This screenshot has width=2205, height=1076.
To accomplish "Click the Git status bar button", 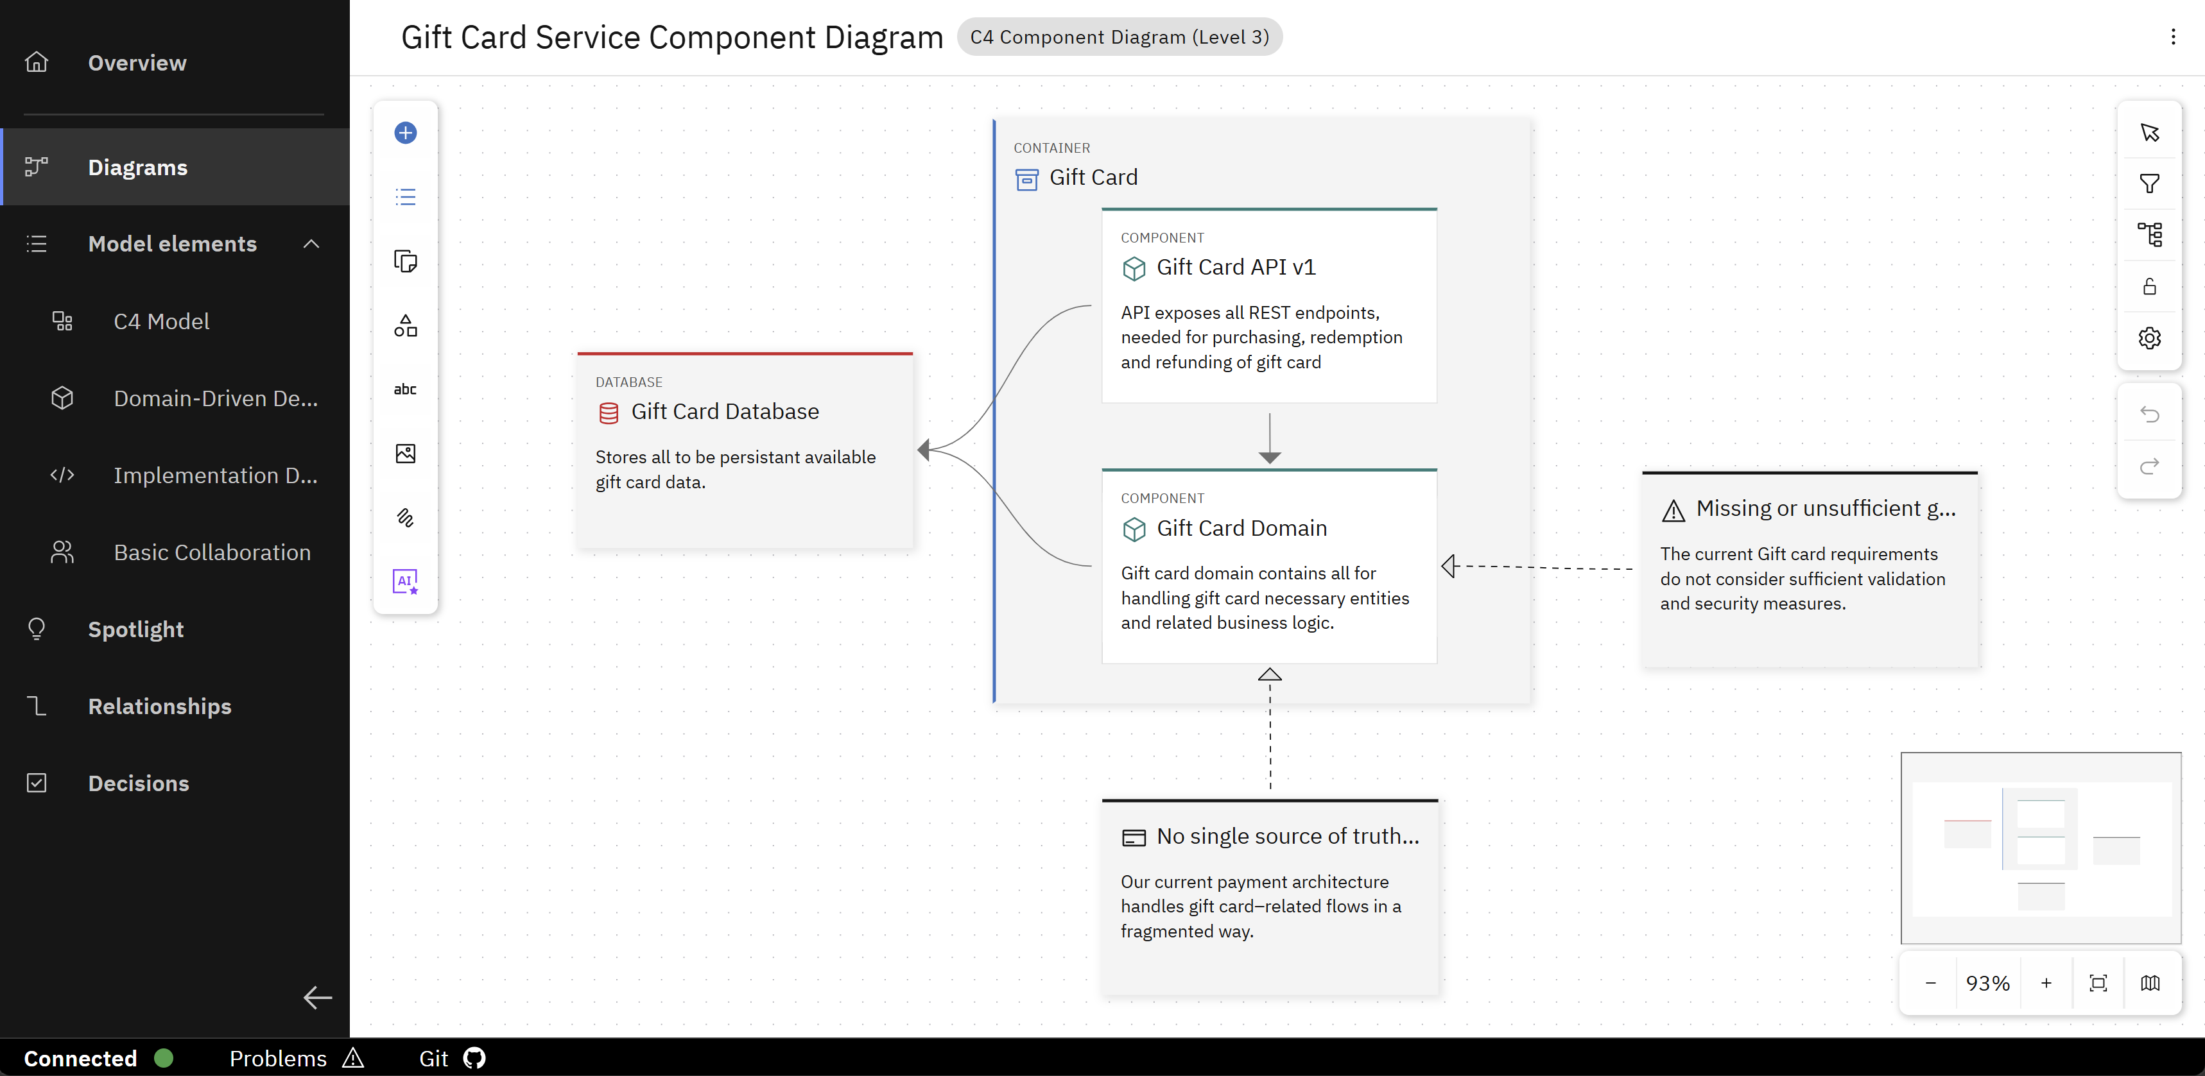I will pyautogui.click(x=452, y=1058).
